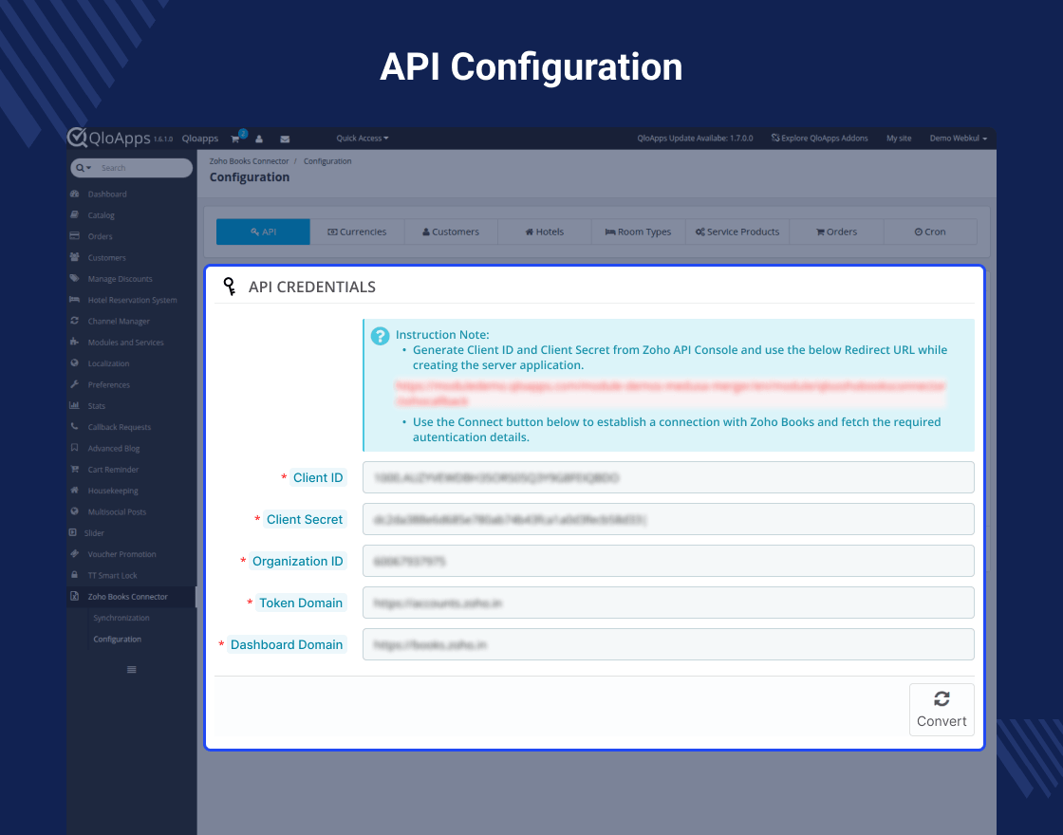1063x835 pixels.
Task: Expand the Quick Access dropdown
Action: (362, 139)
